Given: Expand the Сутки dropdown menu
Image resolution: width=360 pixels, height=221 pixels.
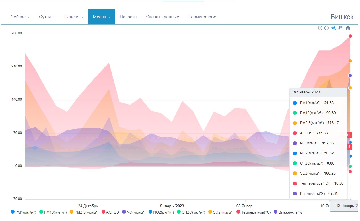Looking at the screenshot, I should coord(47,17).
